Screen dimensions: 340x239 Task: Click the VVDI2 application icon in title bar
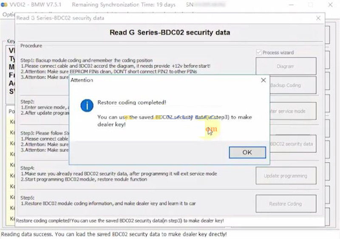coord(4,5)
